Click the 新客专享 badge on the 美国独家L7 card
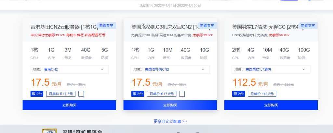The image size is (333, 133). pos(308,25)
